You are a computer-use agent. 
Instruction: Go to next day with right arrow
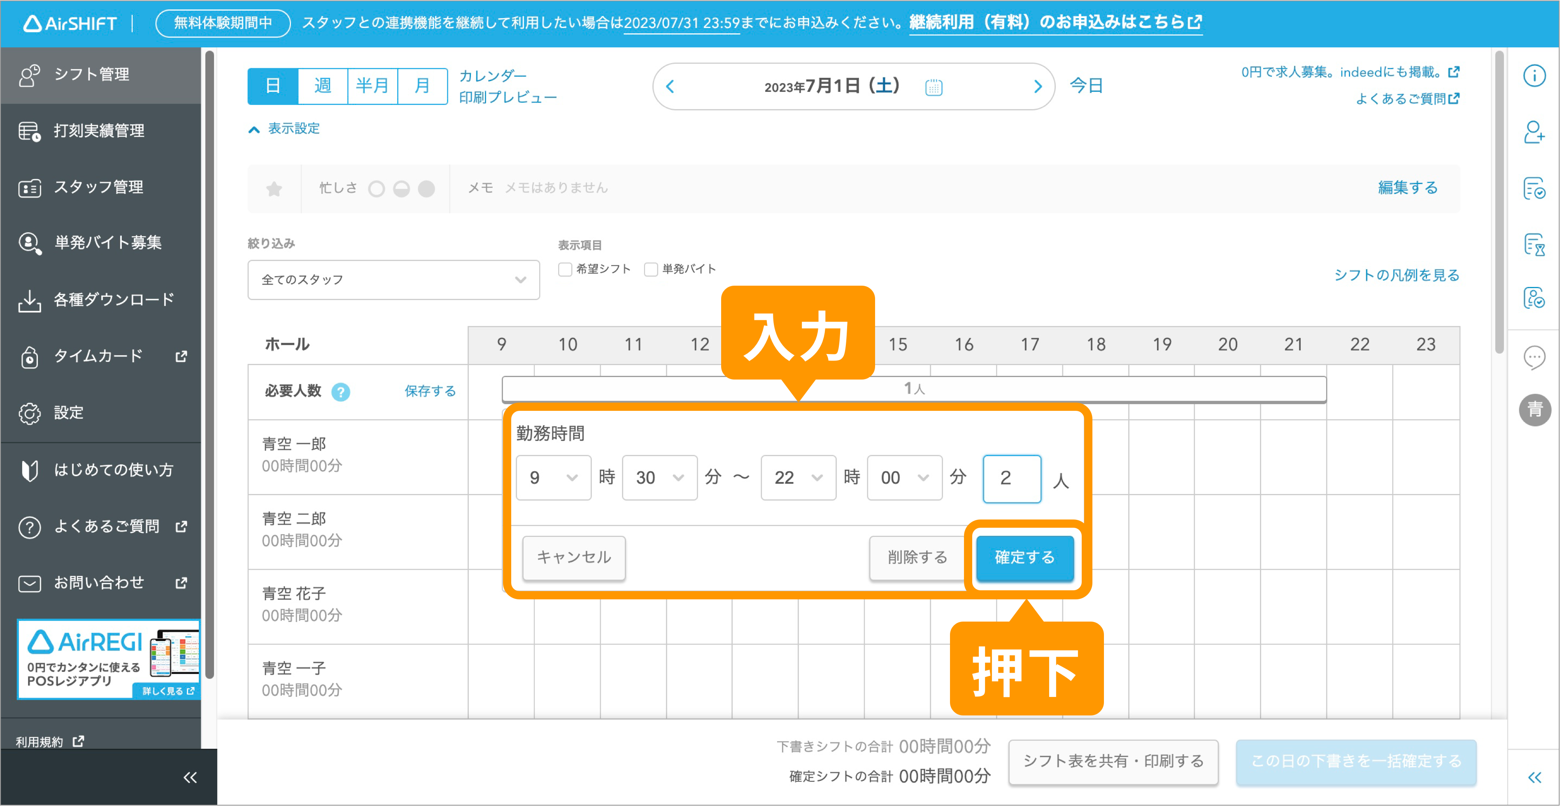pos(1037,86)
